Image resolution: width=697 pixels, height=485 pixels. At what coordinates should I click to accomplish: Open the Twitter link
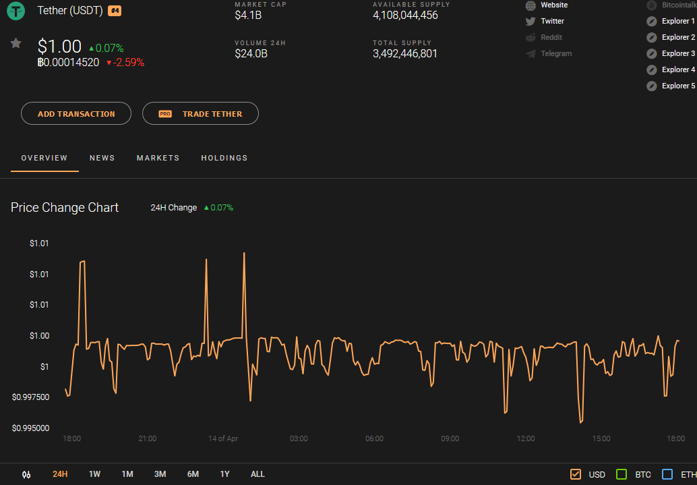553,21
